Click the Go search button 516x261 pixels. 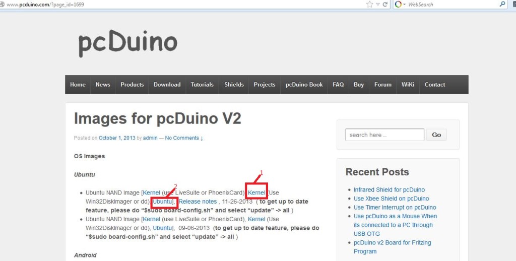pos(436,135)
